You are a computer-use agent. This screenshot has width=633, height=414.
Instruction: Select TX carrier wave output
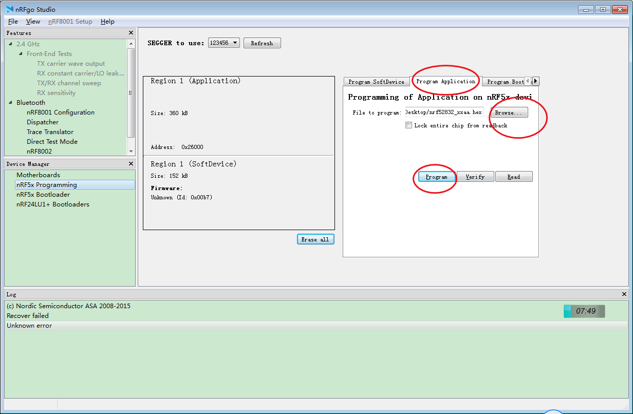pyautogui.click(x=71, y=64)
